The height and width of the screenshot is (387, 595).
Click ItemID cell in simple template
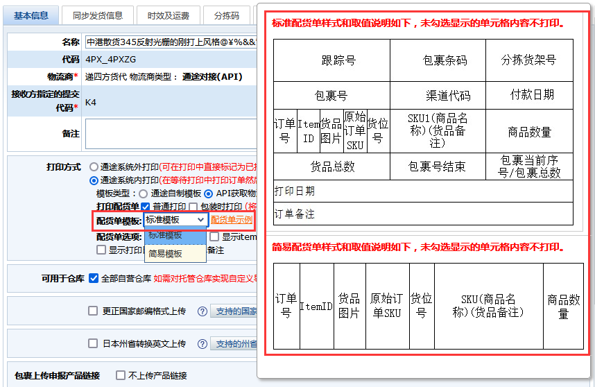click(x=317, y=306)
